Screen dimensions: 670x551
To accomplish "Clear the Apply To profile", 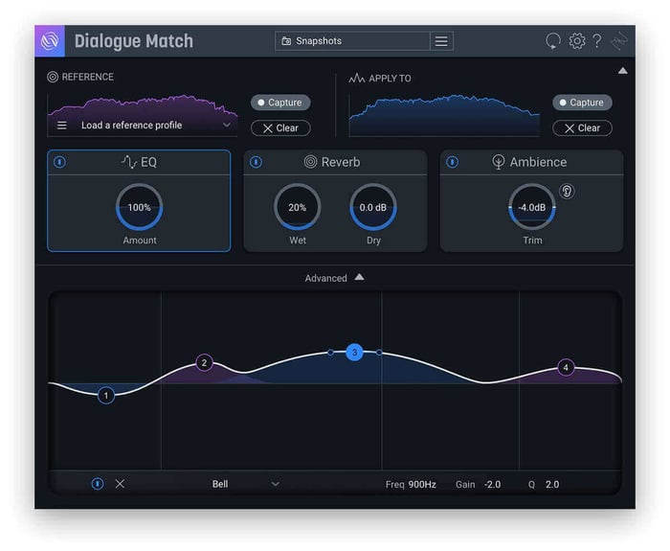I will tap(582, 127).
